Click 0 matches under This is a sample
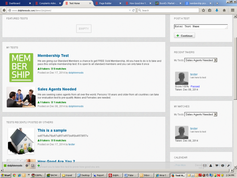Screen dimensions: 237x178 pyautogui.click(x=59, y=140)
